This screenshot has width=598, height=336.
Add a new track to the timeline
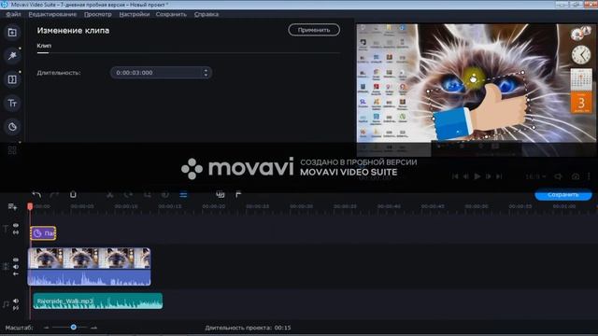[x=12, y=207]
